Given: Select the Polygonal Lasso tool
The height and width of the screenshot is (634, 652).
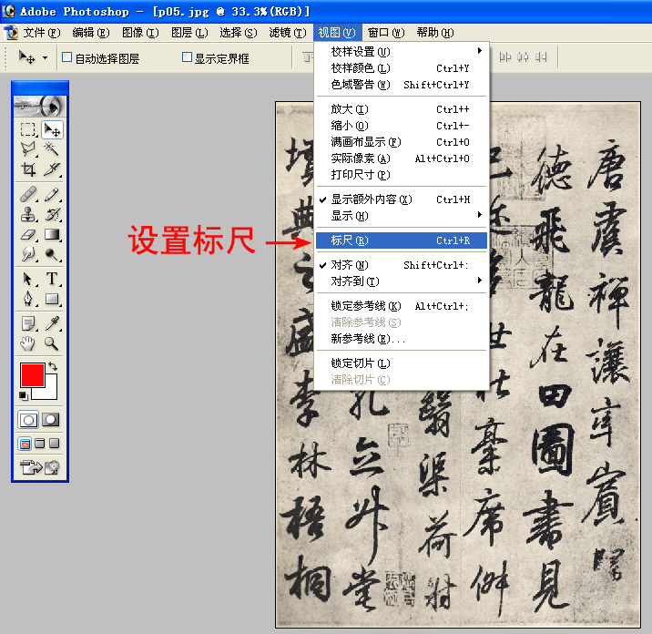Looking at the screenshot, I should (x=28, y=148).
